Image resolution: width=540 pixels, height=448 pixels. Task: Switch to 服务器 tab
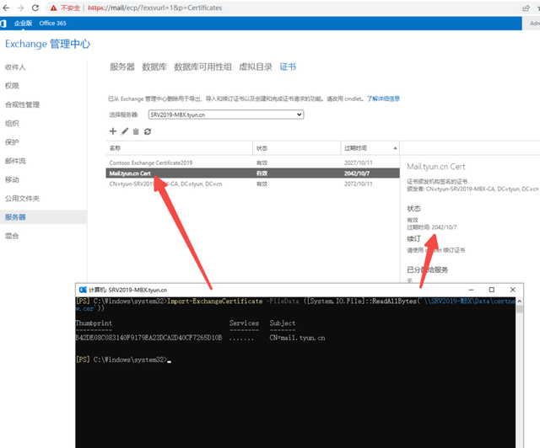point(122,67)
